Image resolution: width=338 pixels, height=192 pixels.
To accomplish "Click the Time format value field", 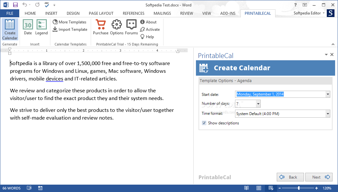I will point(280,113).
